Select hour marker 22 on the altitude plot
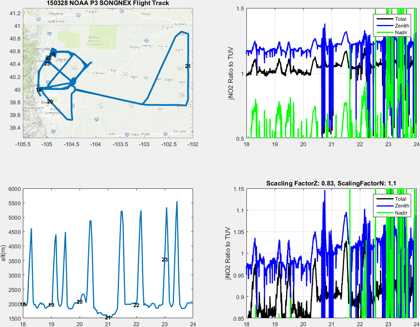Image resolution: width=420 pixels, height=327 pixels. click(x=136, y=305)
